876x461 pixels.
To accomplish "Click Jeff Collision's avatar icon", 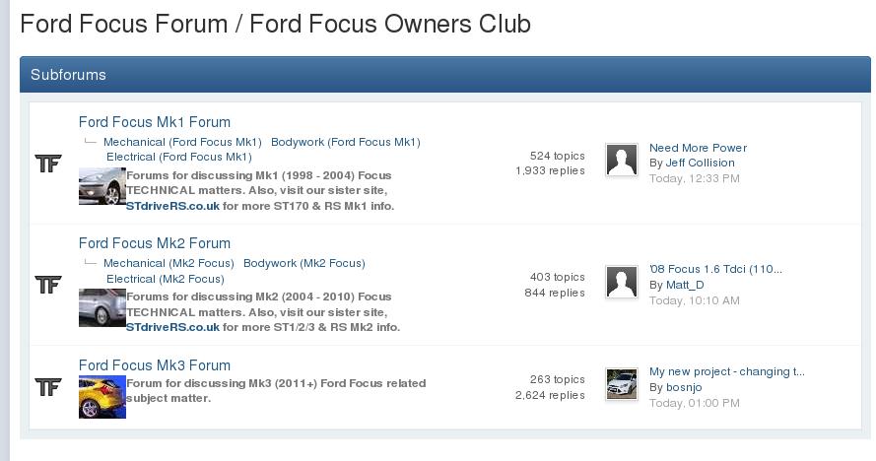I will coord(621,160).
